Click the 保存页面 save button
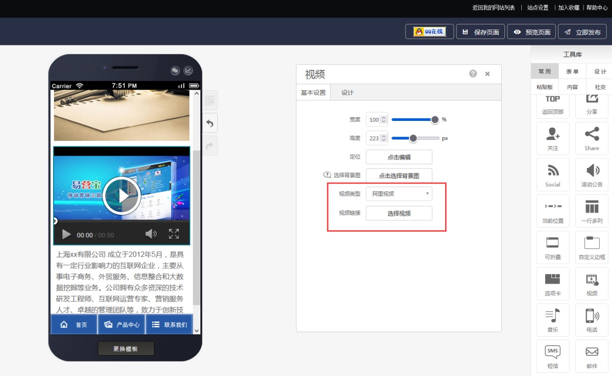 480,32
